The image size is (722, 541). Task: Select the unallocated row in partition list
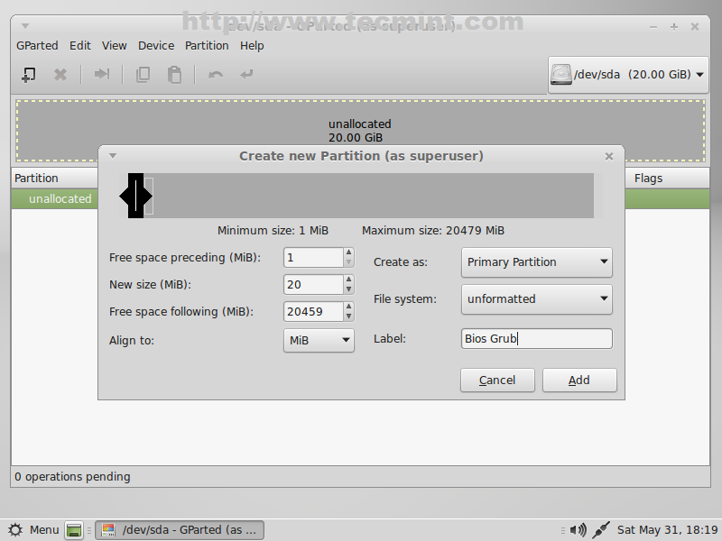click(55, 199)
